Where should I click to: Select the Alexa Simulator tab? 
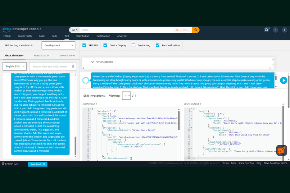point(14,55)
